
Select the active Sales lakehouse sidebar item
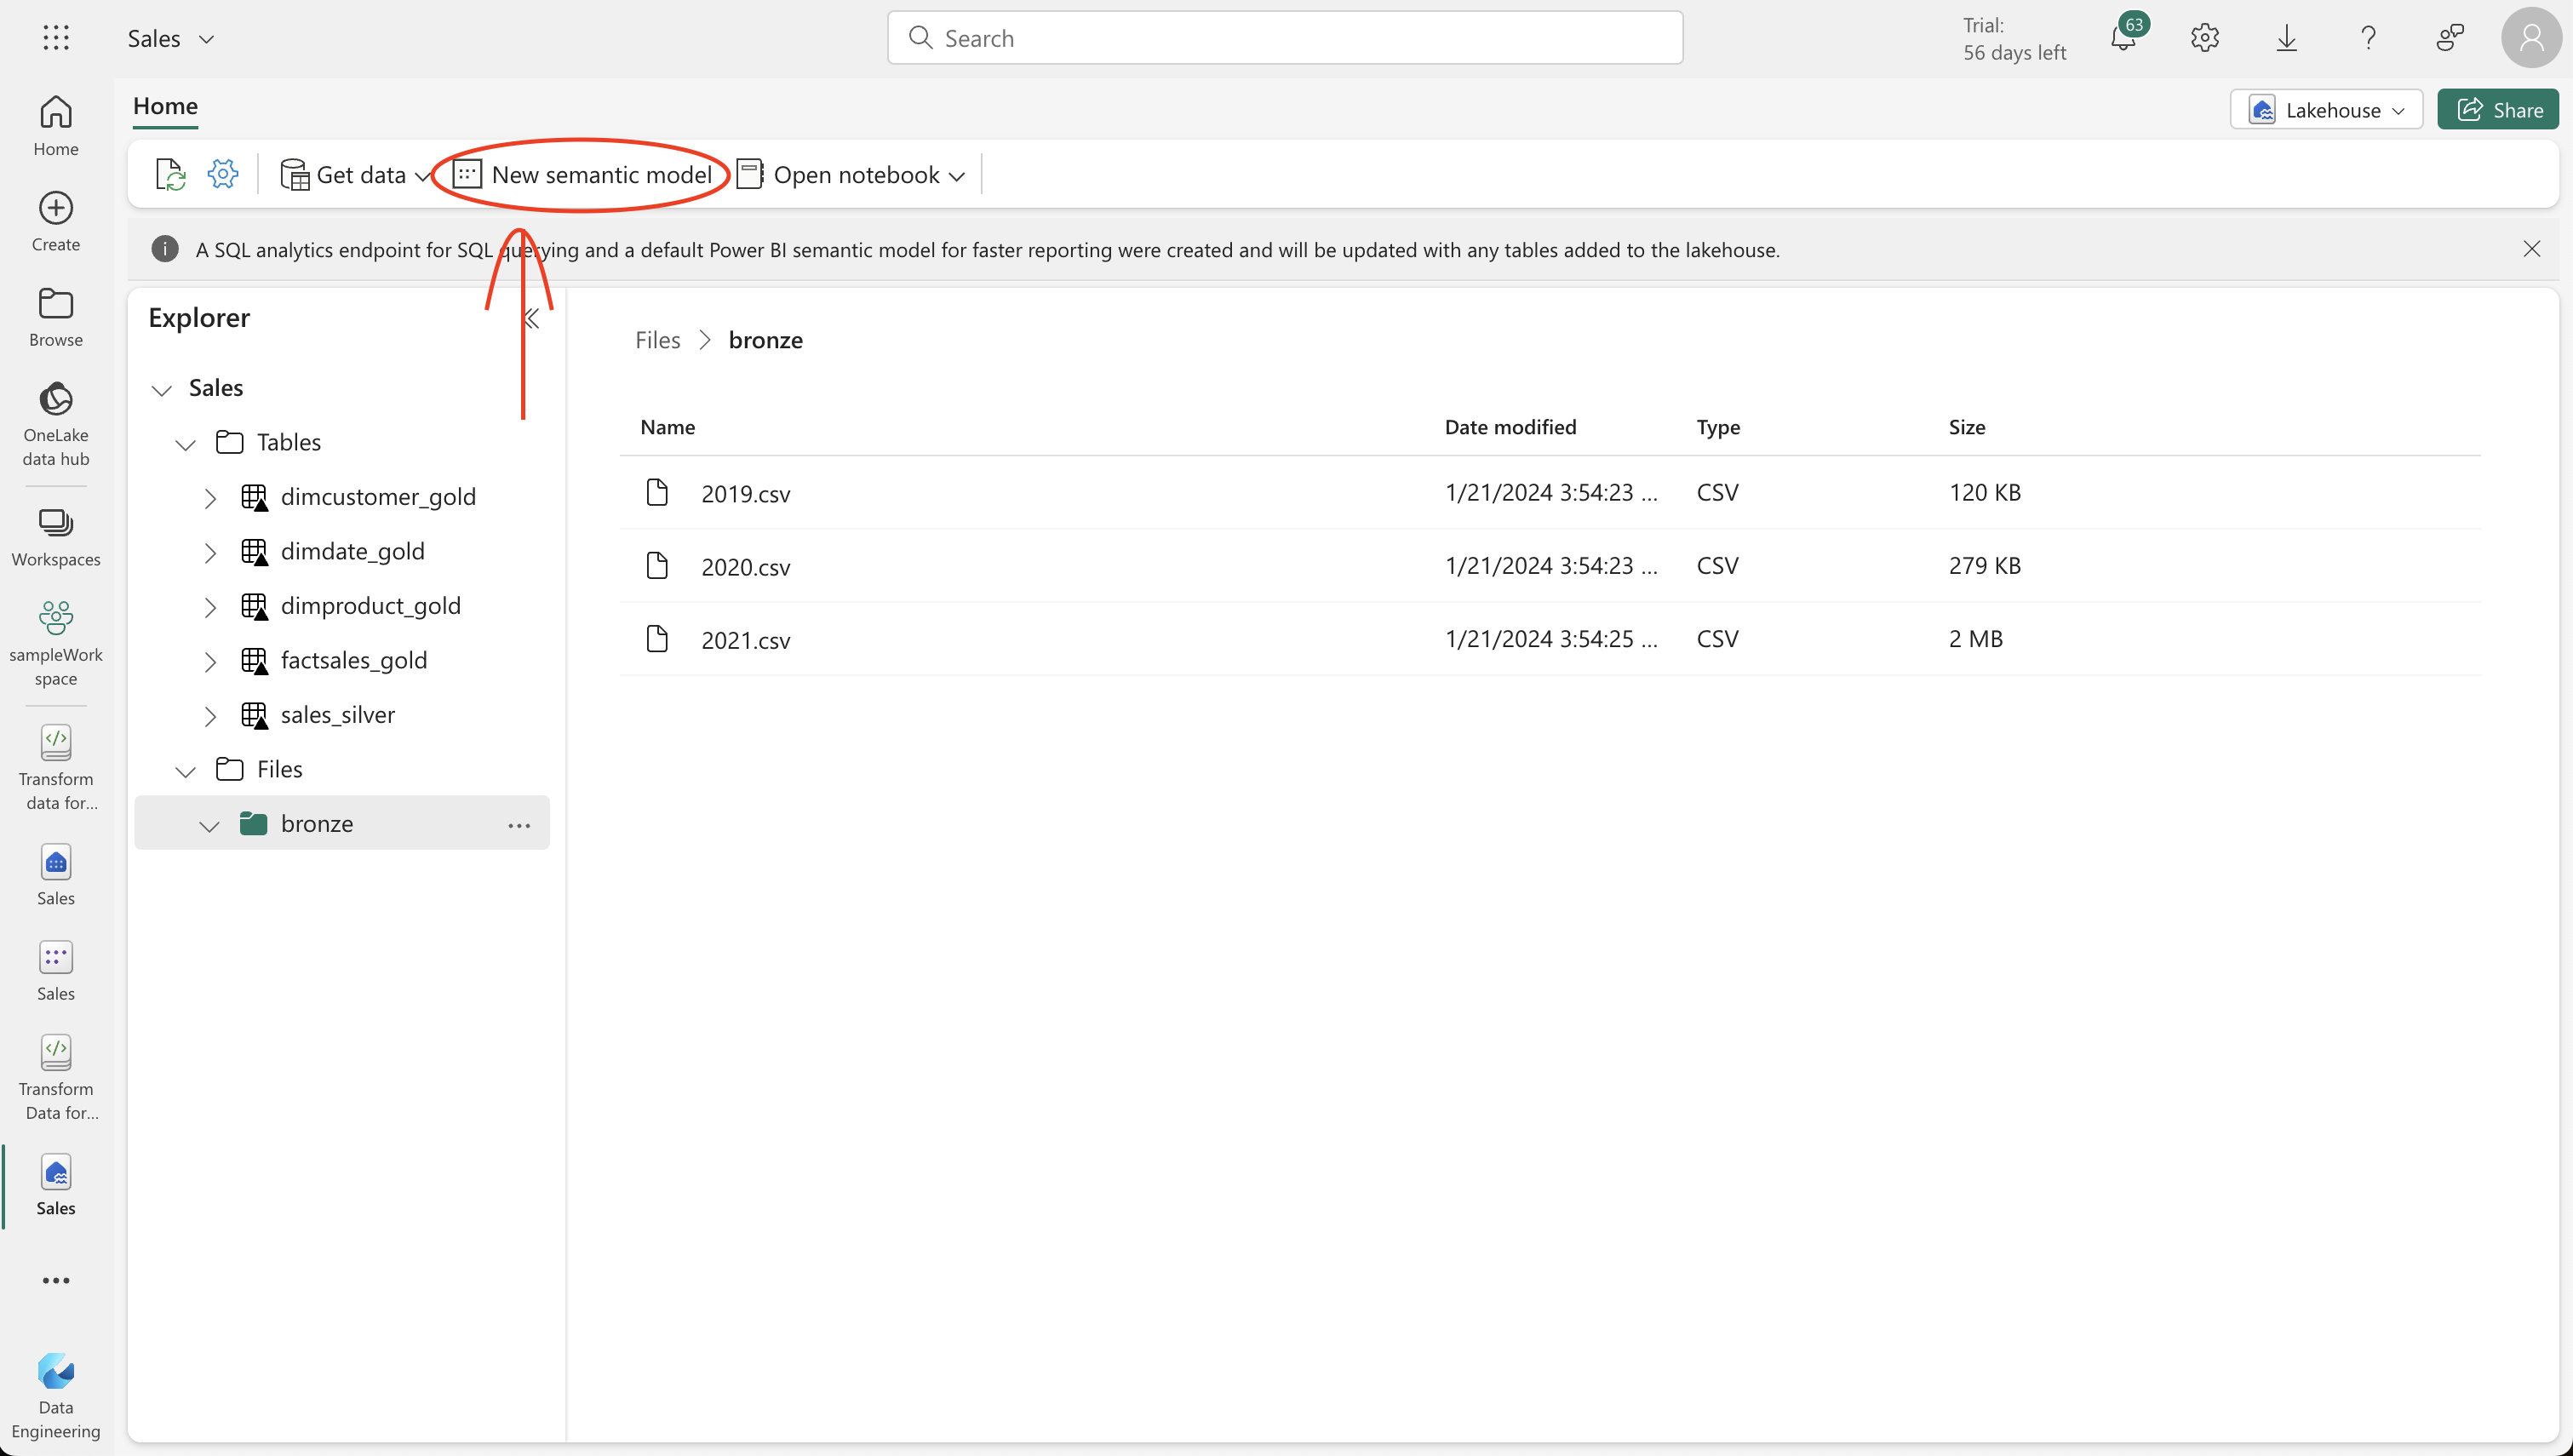coord(56,1185)
